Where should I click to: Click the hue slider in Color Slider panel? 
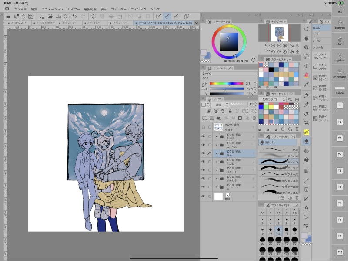(x=226, y=83)
